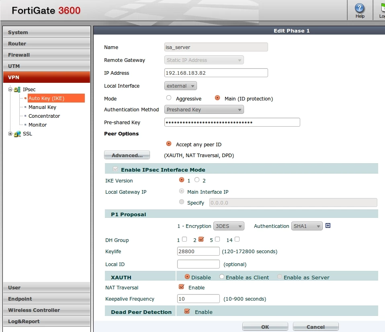Select XAUTH Enable as Server

point(279,277)
